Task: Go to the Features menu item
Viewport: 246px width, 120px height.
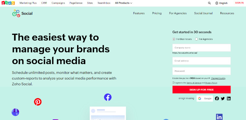Action: click(x=139, y=13)
